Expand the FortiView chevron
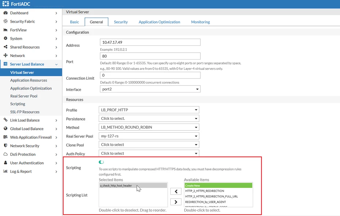Image resolution: width=340 pixels, height=216 pixels. pyautogui.click(x=56, y=30)
